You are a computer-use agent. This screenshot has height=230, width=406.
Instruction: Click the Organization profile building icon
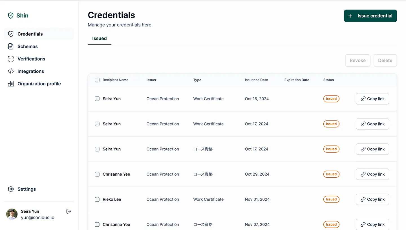[x=11, y=84]
